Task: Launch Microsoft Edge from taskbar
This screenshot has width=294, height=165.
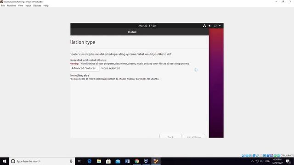Action: pyautogui.click(x=90, y=161)
